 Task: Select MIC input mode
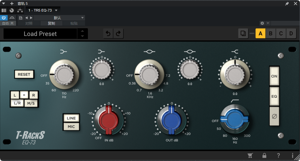click(x=71, y=127)
